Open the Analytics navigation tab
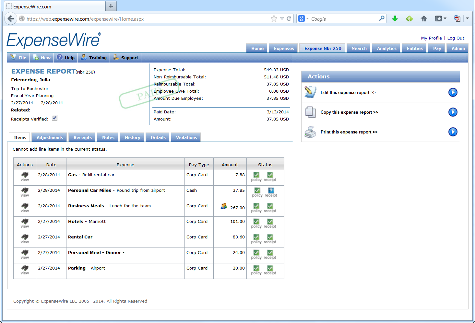This screenshot has height=323, width=475. (x=386, y=48)
